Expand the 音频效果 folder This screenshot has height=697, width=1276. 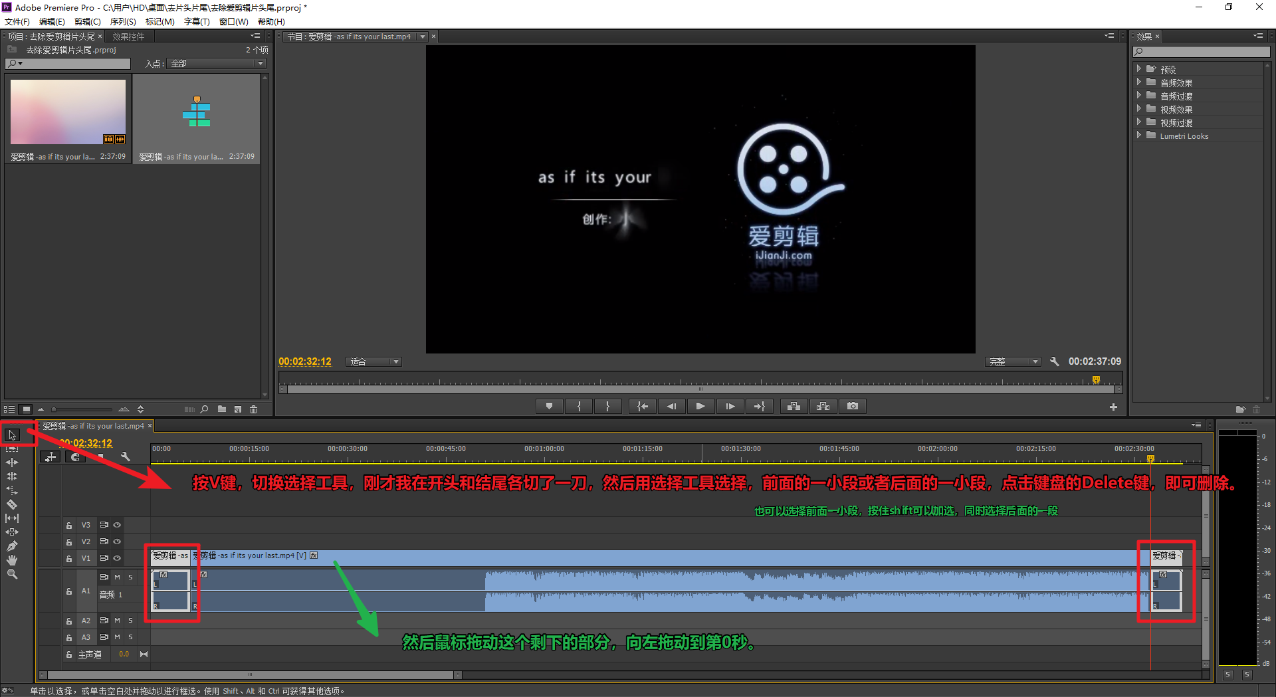1138,82
